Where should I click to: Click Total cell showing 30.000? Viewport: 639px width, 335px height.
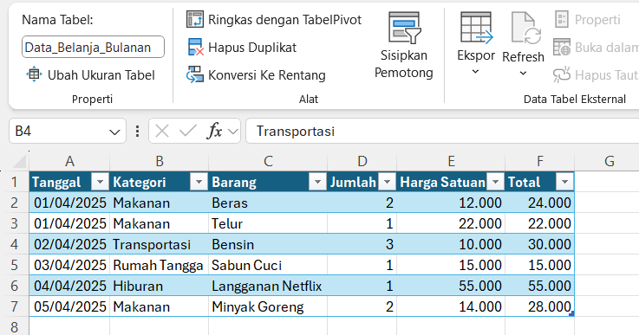click(539, 244)
